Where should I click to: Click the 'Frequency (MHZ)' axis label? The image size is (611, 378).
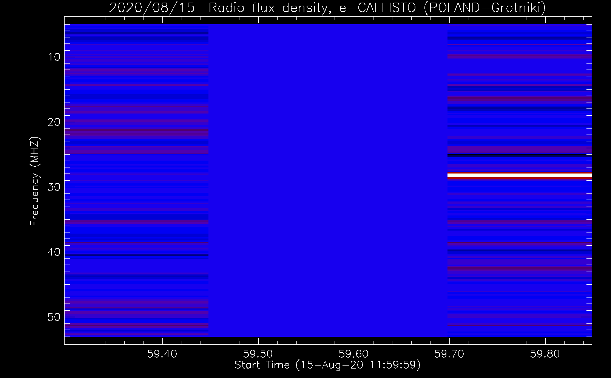pos(35,181)
